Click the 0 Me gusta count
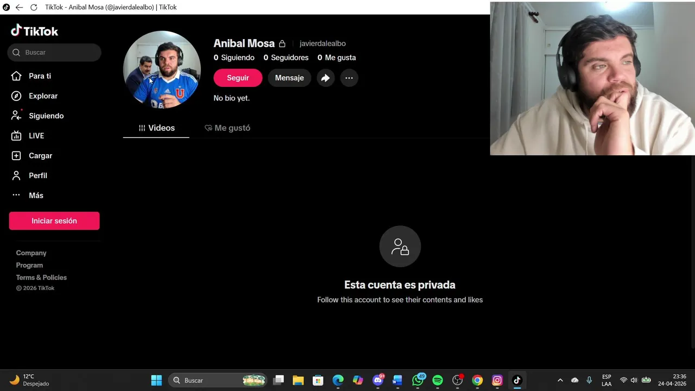The width and height of the screenshot is (695, 391). [337, 58]
